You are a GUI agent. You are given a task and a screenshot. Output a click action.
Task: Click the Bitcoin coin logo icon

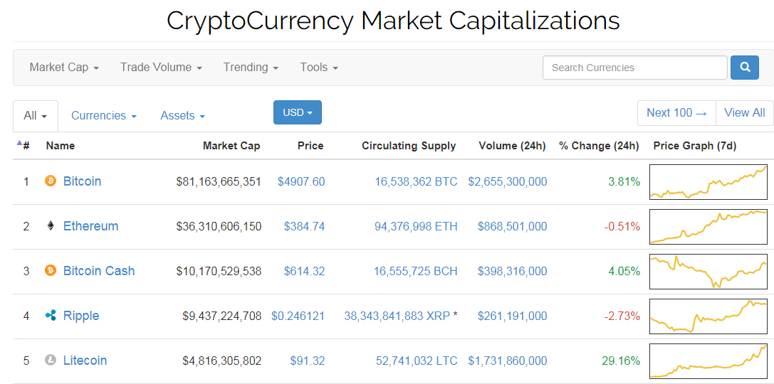coord(51,181)
